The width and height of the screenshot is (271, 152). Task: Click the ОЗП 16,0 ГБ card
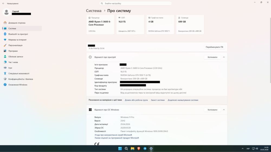point(130,25)
